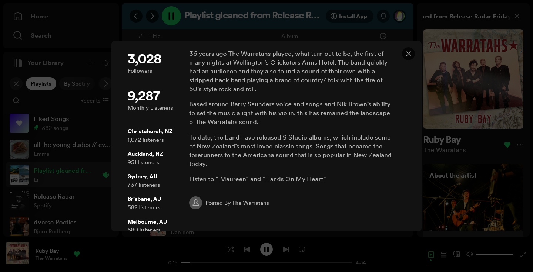Image resolution: width=533 pixels, height=272 pixels.
Task: Open the queue icon
Action: pos(443,254)
